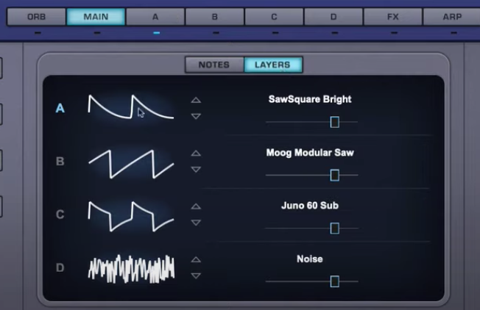Toggle the indicator under tab C
This screenshot has height=310, width=480.
pos(275,32)
